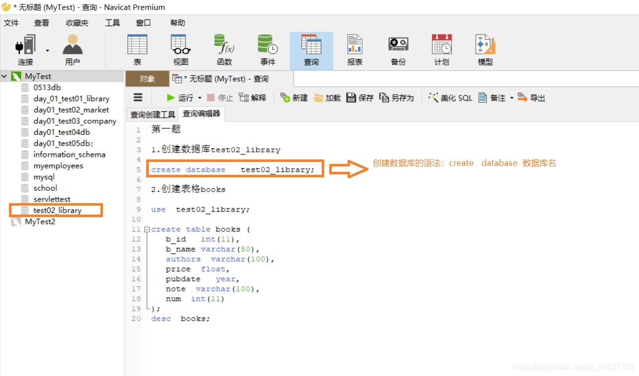Expand the 运行 dropdown arrow

pyautogui.click(x=200, y=98)
